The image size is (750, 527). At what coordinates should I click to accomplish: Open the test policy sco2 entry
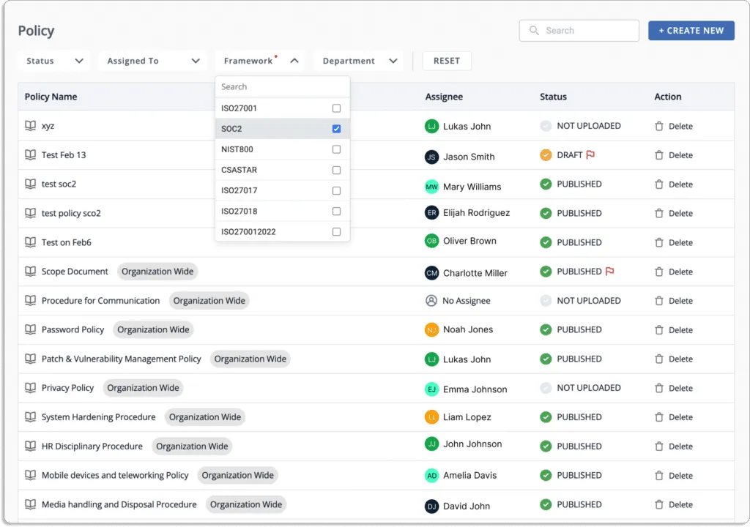[x=71, y=213]
